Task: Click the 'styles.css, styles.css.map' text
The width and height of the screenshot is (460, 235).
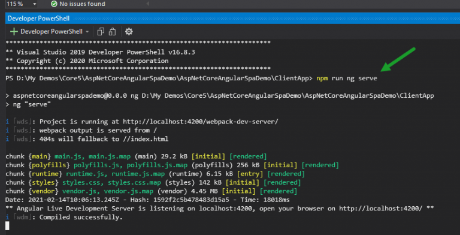Action: click(111, 182)
